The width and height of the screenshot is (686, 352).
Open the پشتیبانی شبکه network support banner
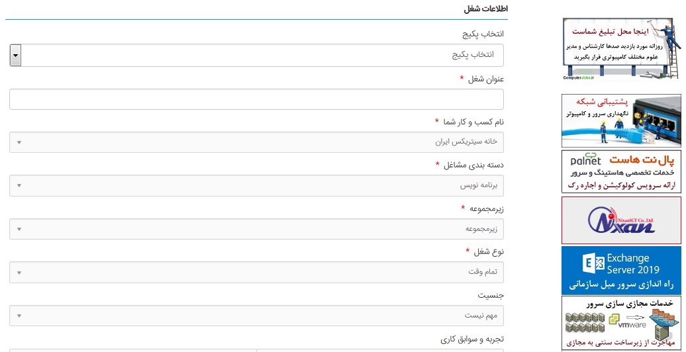tap(621, 120)
